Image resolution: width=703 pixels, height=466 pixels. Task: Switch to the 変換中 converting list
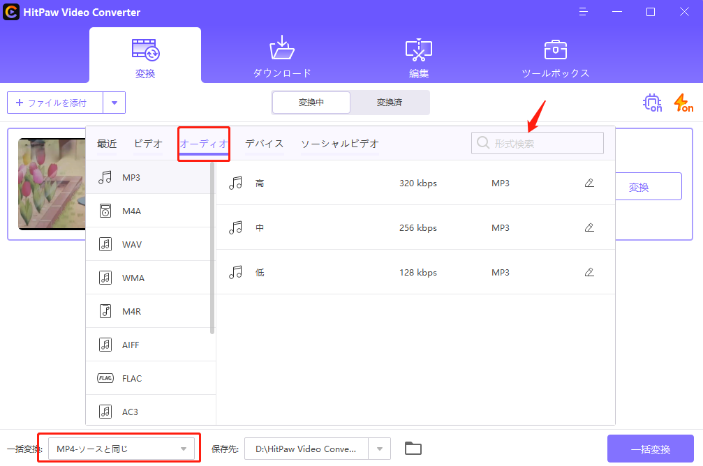tap(311, 103)
